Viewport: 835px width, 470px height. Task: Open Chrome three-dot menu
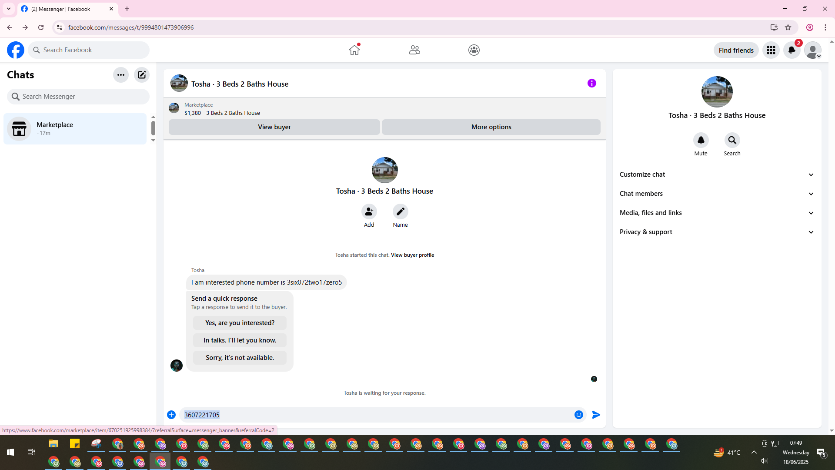(825, 27)
